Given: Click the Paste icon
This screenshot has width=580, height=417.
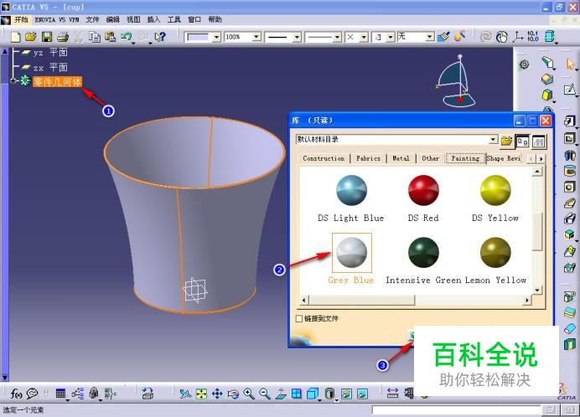Looking at the screenshot, I should click(x=111, y=37).
